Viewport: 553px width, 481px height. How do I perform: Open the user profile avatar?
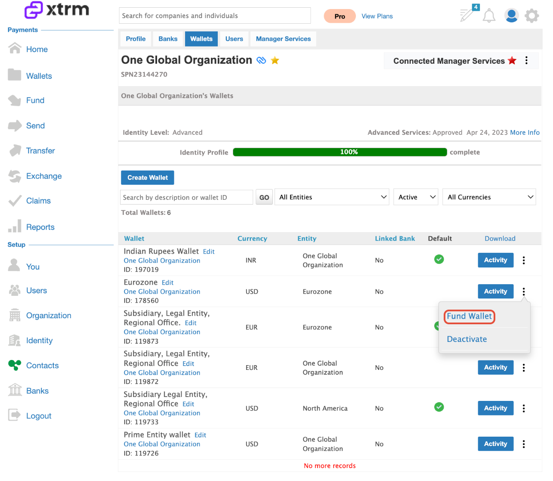click(x=511, y=16)
